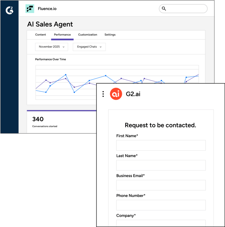Open the Engaged Chats dropdown
Viewport: 225px width, 227px height.
point(89,47)
